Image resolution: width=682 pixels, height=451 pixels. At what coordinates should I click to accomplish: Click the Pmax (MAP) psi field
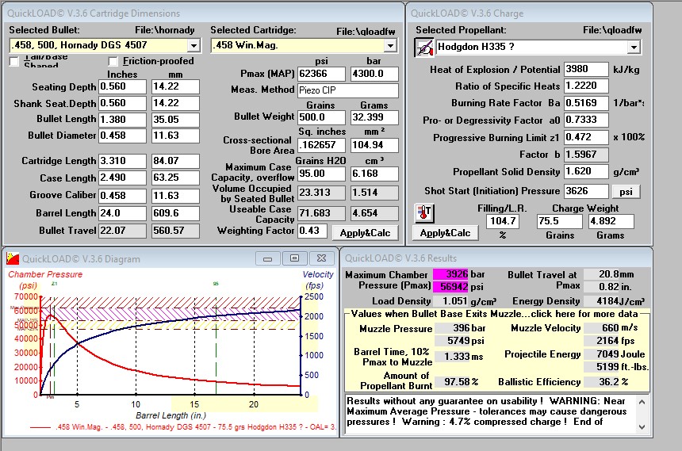(x=321, y=74)
